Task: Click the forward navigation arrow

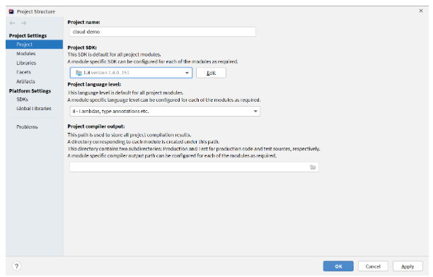Action: point(24,23)
